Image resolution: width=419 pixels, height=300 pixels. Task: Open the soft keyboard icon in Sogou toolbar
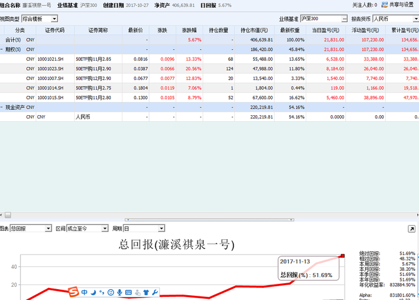[x=128, y=293]
